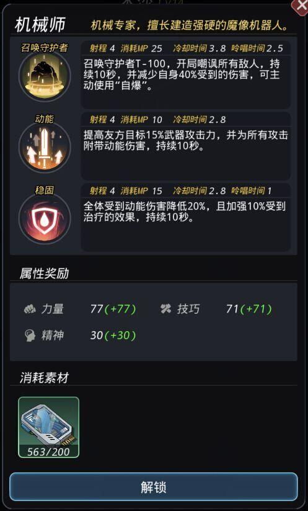Tap the 稳固 shield skill icon

coord(45,218)
